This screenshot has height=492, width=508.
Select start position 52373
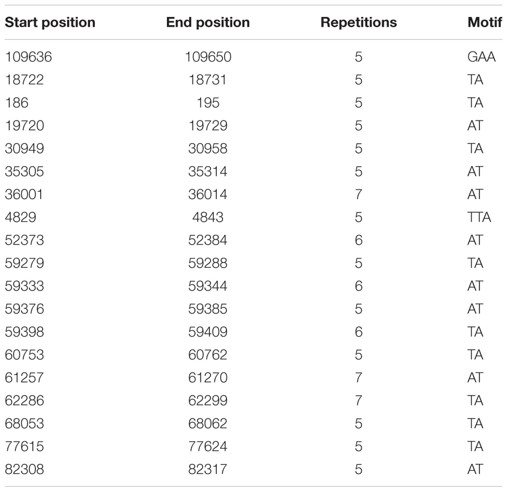[x=24, y=240]
